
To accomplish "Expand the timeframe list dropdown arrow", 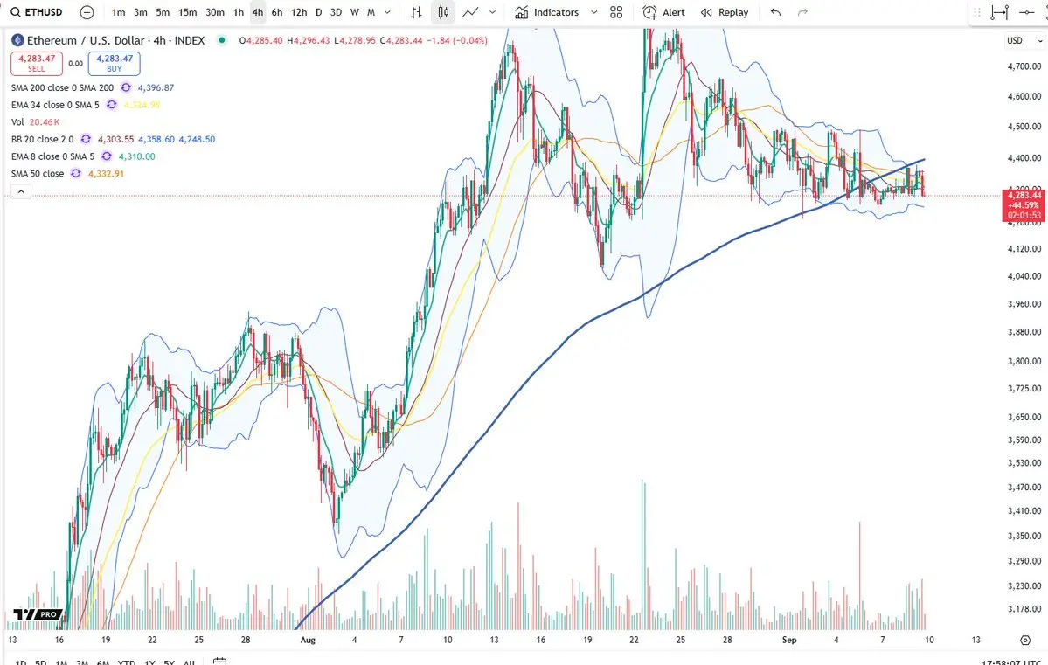I will click(x=387, y=12).
